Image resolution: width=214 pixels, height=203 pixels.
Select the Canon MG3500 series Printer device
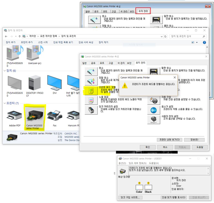pos(35,118)
